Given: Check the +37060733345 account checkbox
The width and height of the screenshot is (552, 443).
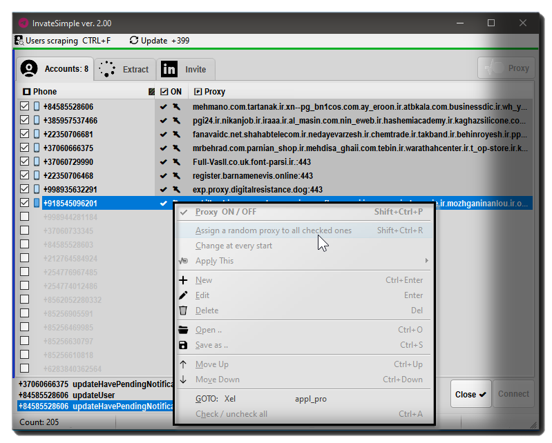Looking at the screenshot, I should point(24,230).
